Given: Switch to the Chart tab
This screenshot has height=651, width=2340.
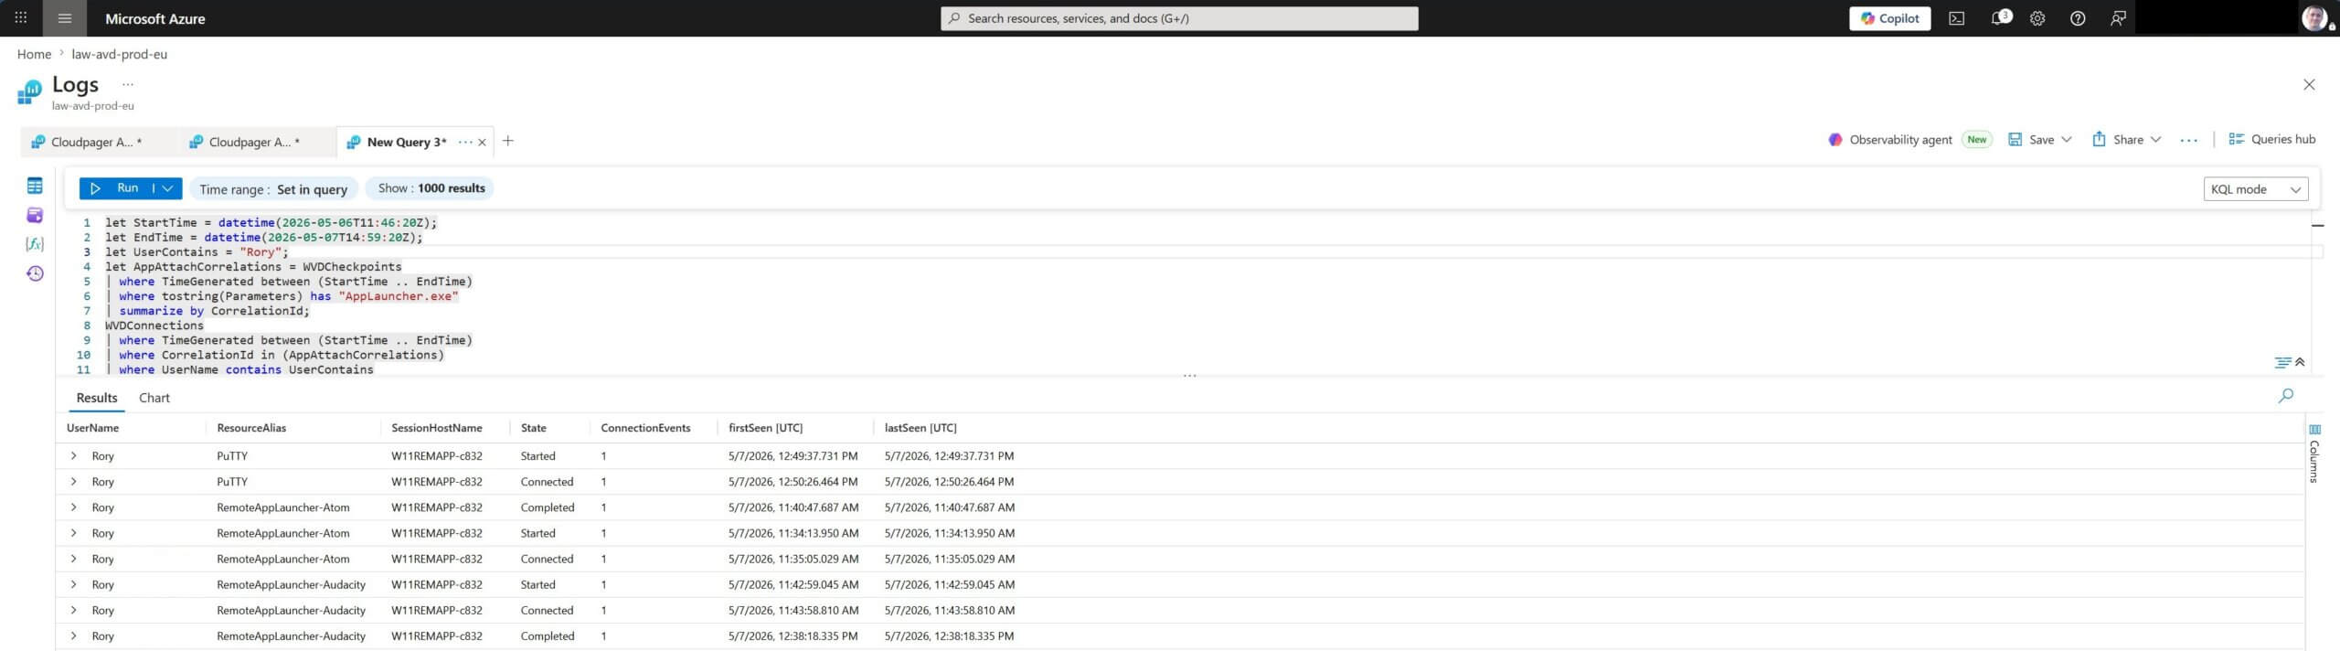Looking at the screenshot, I should pyautogui.click(x=154, y=398).
